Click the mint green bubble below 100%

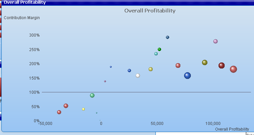click(x=92, y=95)
